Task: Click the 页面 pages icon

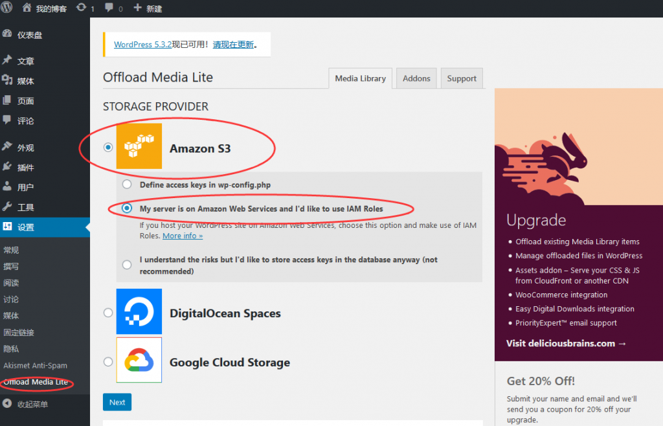Action: coord(6,100)
